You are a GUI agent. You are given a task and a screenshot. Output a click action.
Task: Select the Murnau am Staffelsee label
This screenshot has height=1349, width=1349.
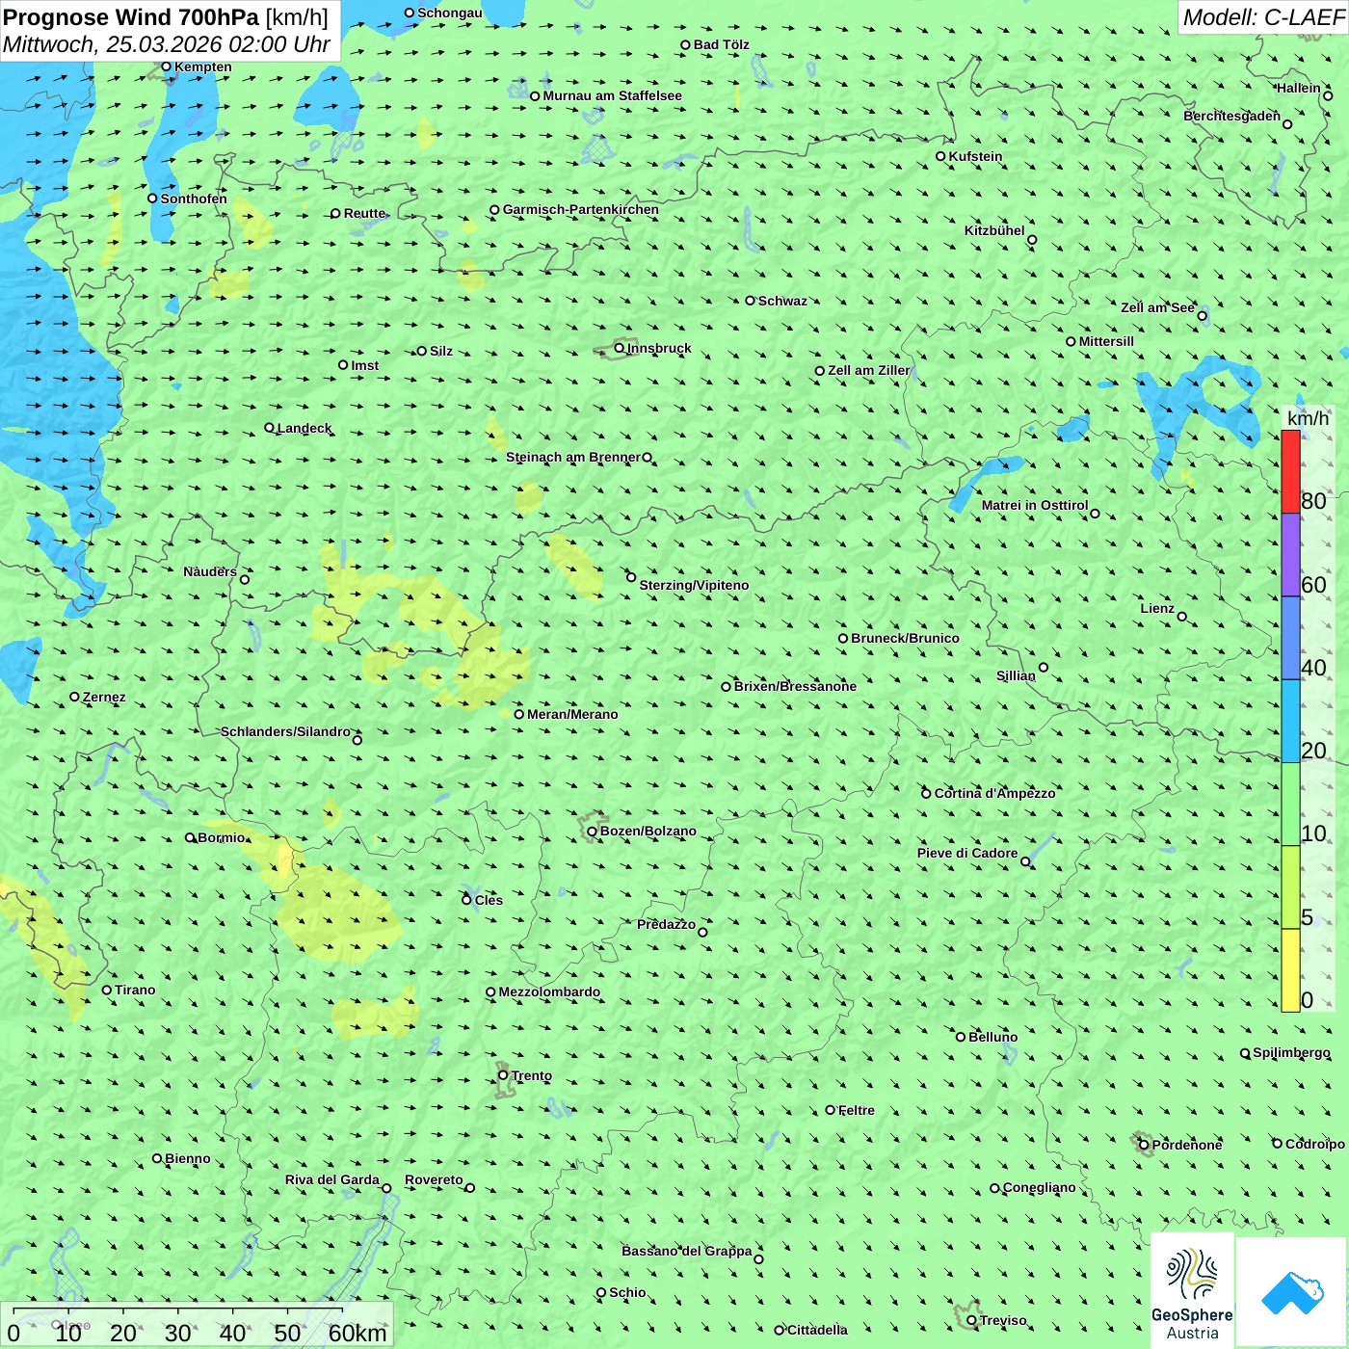coord(612,95)
